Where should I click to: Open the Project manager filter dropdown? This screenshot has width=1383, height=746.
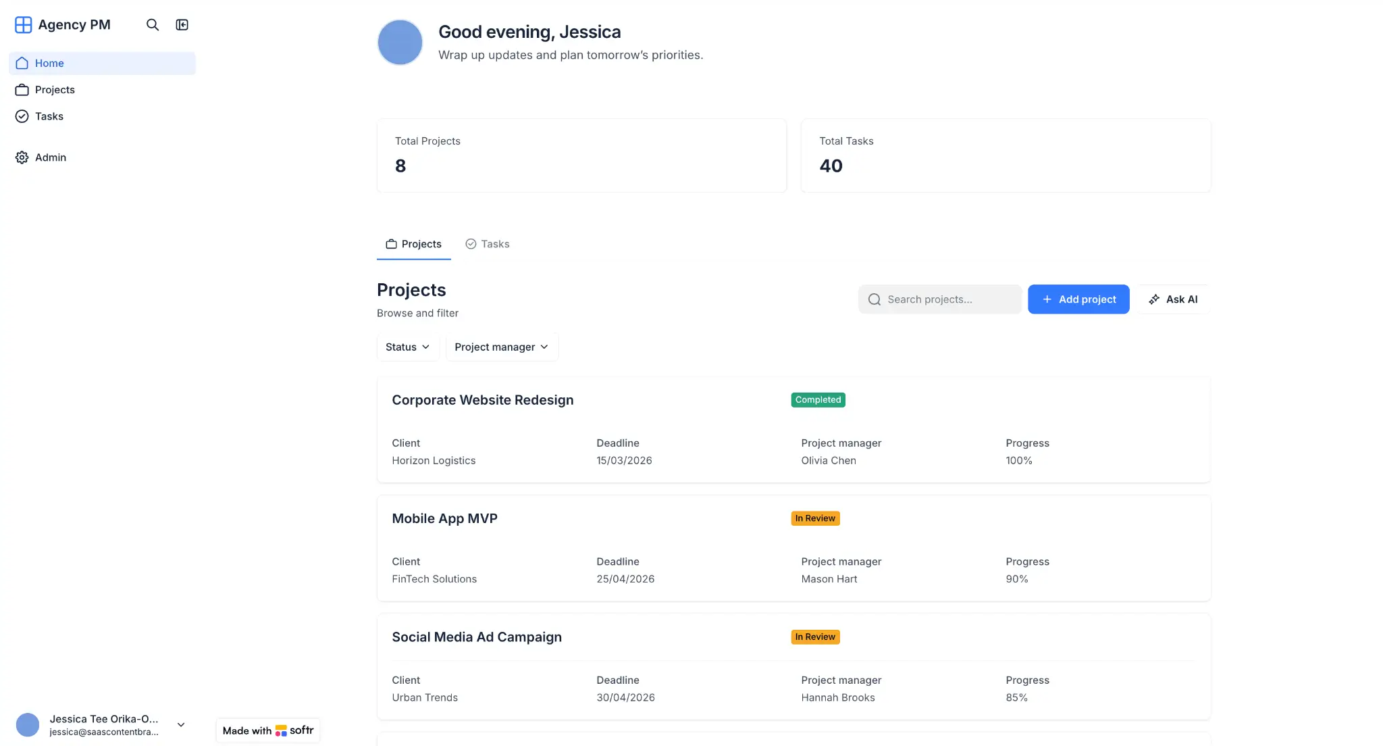[x=500, y=347]
